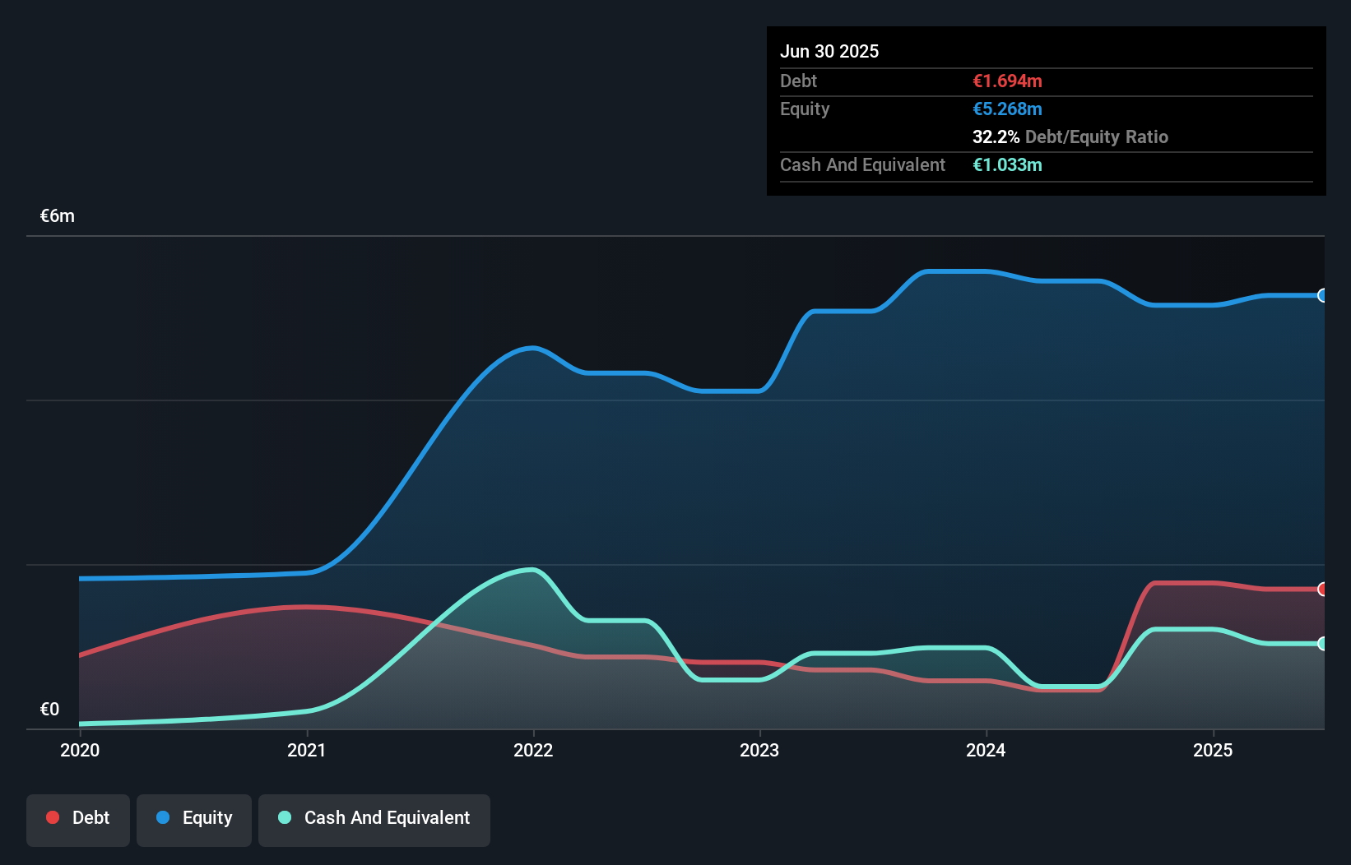The height and width of the screenshot is (865, 1351).
Task: Click the teal Cash And Equivalent legend dot
Action: (284, 817)
